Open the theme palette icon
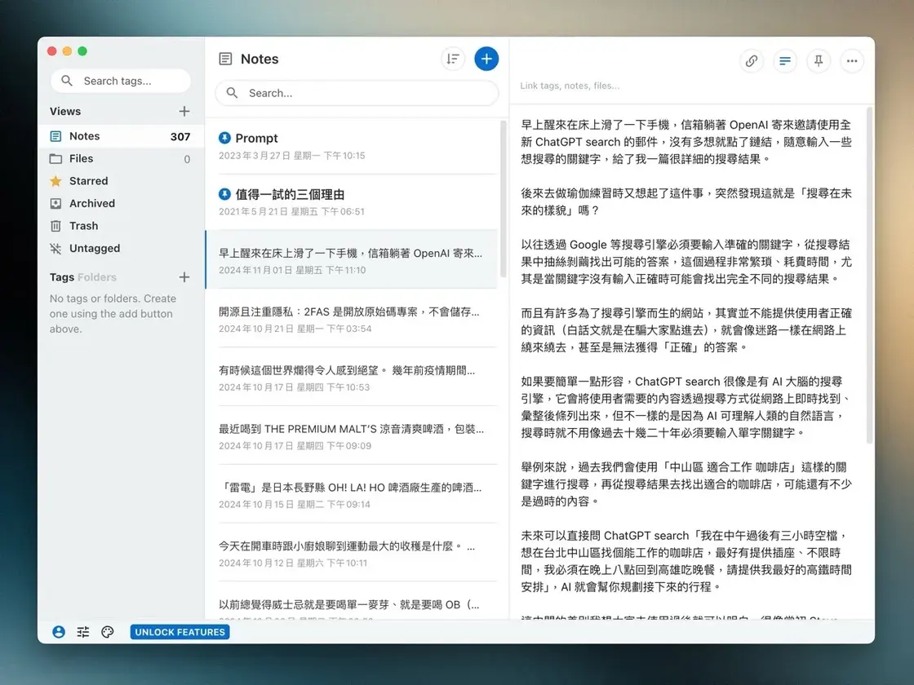Screen dimensions: 914x685 (x=107, y=632)
